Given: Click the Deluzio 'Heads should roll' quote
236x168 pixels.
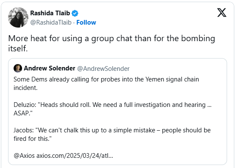Looking at the screenshot, I should point(112,109).
